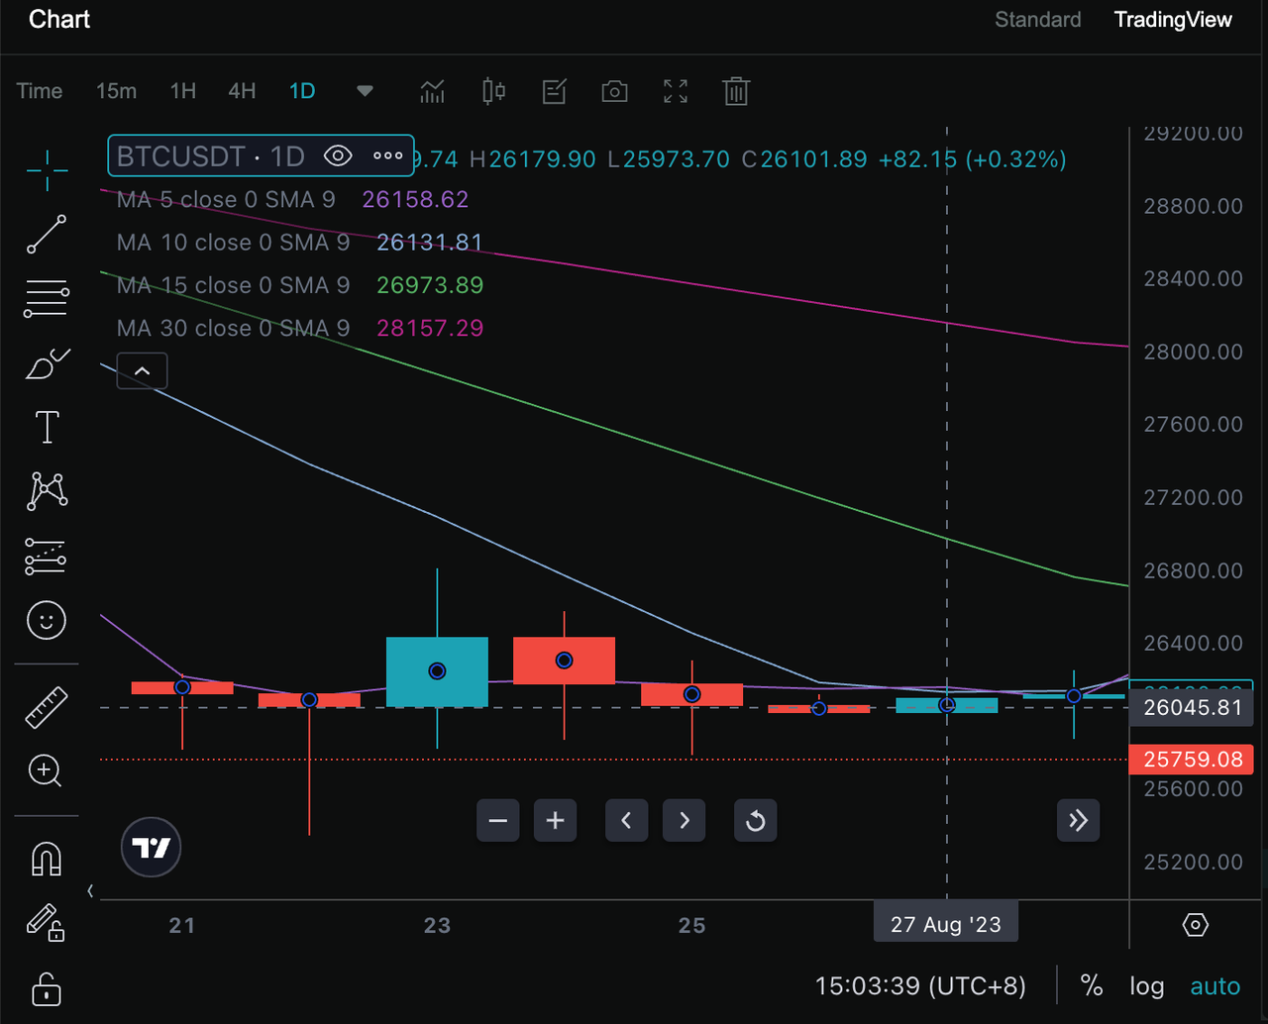Open the forecast and measurement tools
Image resolution: width=1268 pixels, height=1024 pixels.
point(47,557)
